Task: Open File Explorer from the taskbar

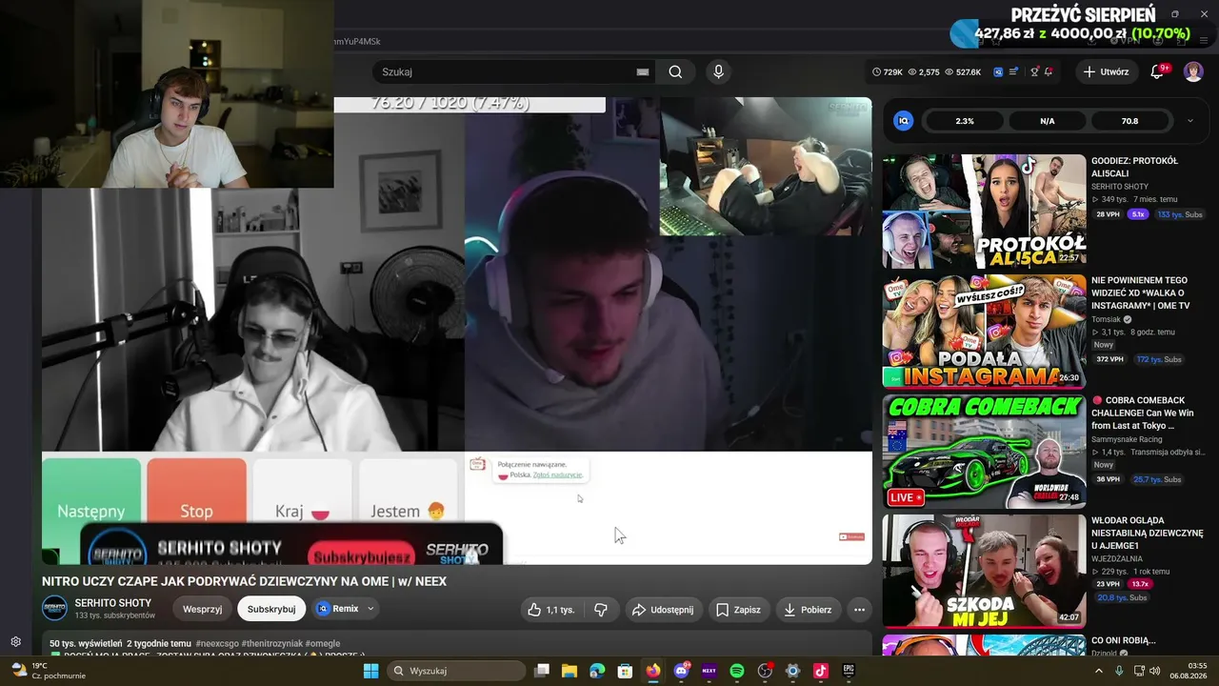Action: pyautogui.click(x=570, y=671)
